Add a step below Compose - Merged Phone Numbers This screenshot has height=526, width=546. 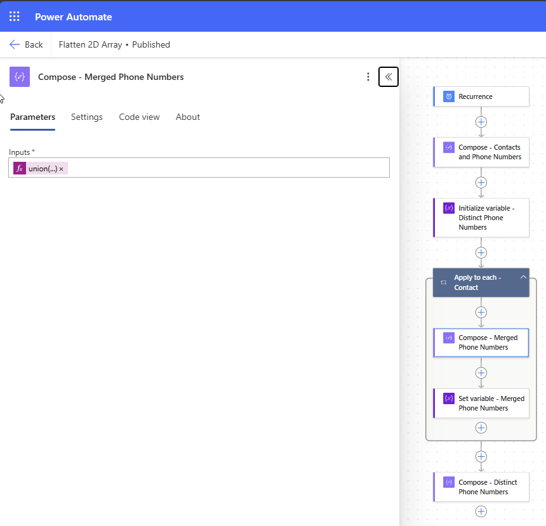click(x=481, y=373)
